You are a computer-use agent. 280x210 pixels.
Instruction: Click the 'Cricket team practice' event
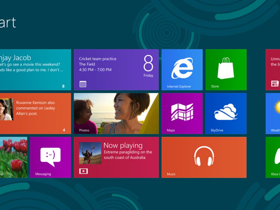[98, 59]
